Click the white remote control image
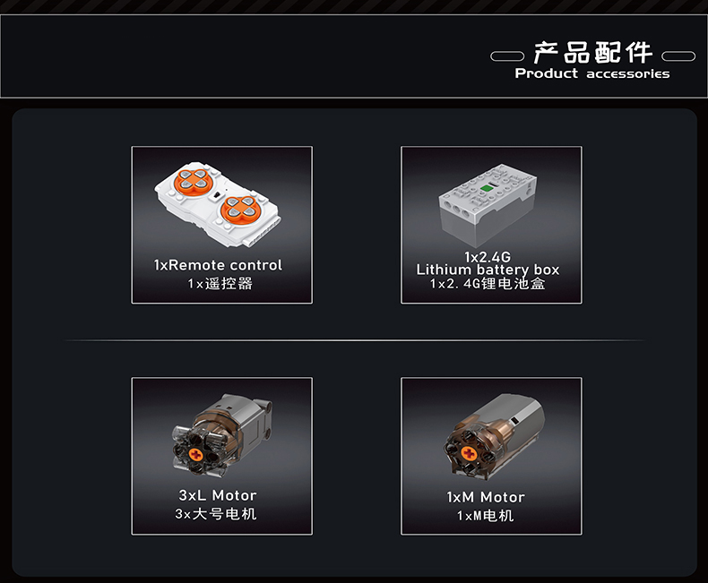This screenshot has height=583, width=708. pyautogui.click(x=218, y=204)
